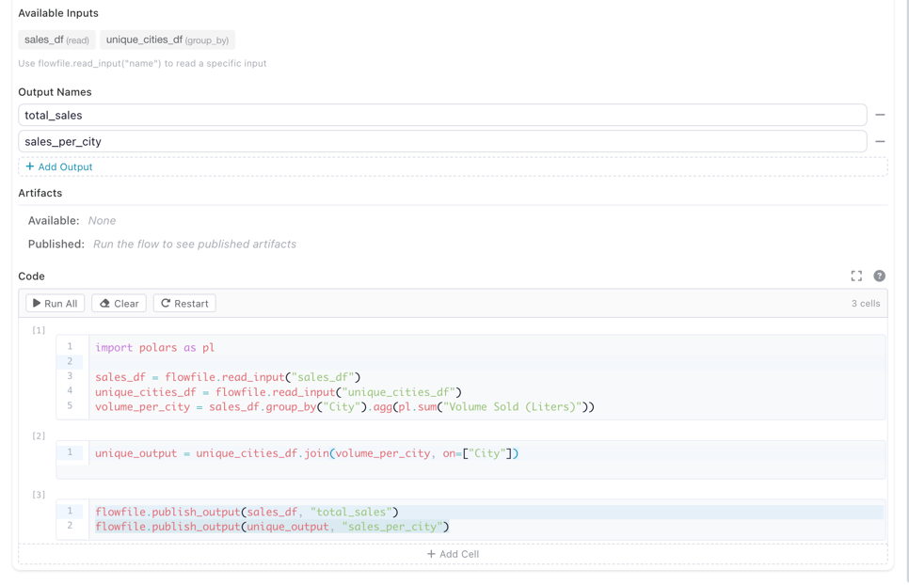Image resolution: width=909 pixels, height=585 pixels.
Task: Select the 'Run the flow to see published artifacts' text
Action: click(x=195, y=244)
